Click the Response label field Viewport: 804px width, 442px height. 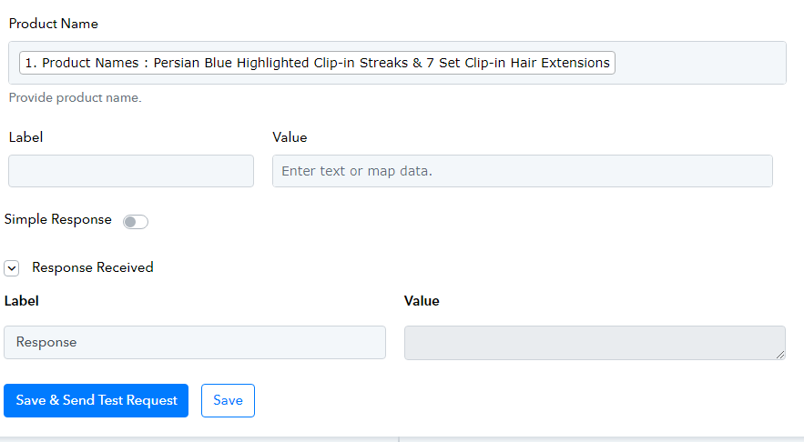pyautogui.click(x=195, y=342)
